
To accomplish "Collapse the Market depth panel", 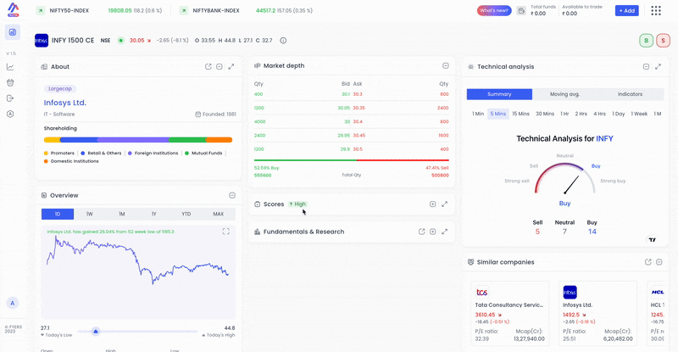I will (x=446, y=66).
